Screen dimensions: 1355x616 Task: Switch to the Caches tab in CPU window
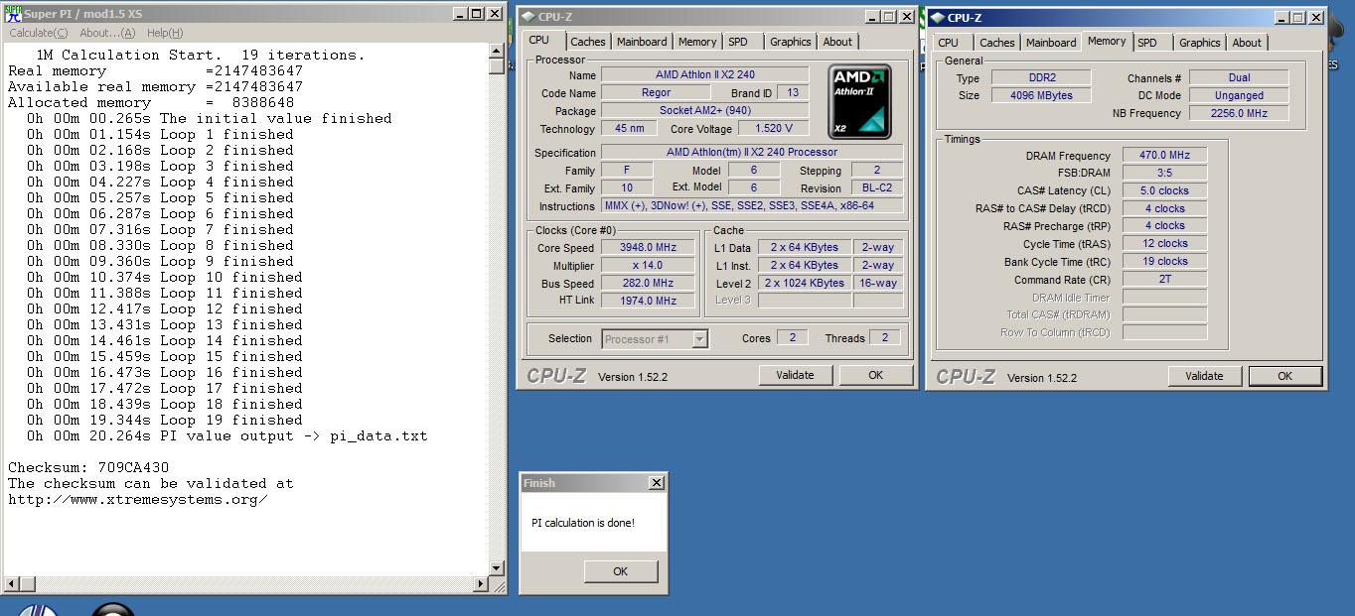[588, 42]
